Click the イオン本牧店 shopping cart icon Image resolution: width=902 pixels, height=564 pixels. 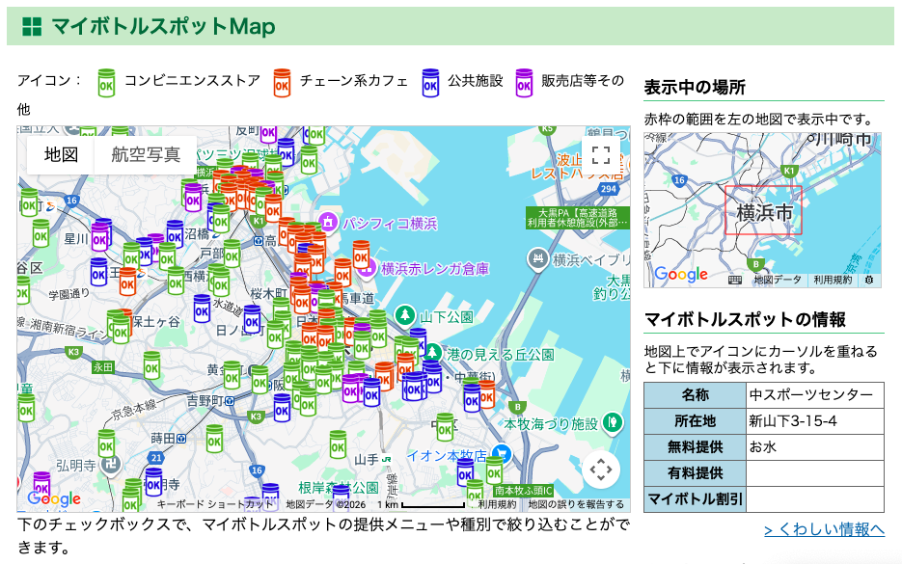(501, 454)
